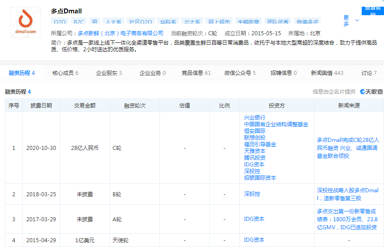Select the B2C tag
384x248 pixels.
(x=79, y=21)
